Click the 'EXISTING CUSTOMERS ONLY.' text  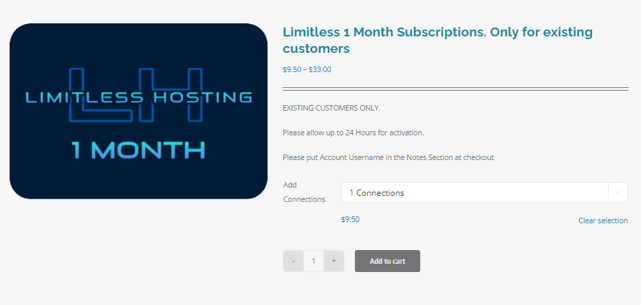pos(332,108)
